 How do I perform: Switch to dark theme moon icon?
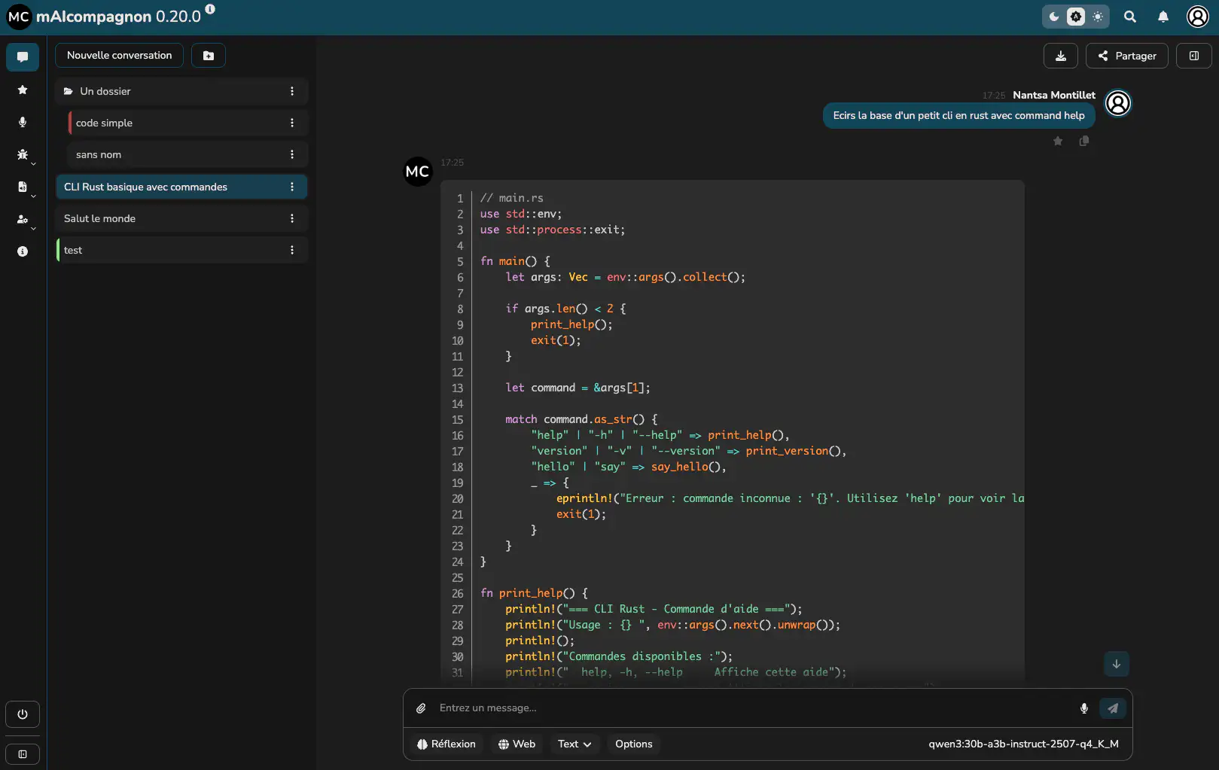[1054, 17]
